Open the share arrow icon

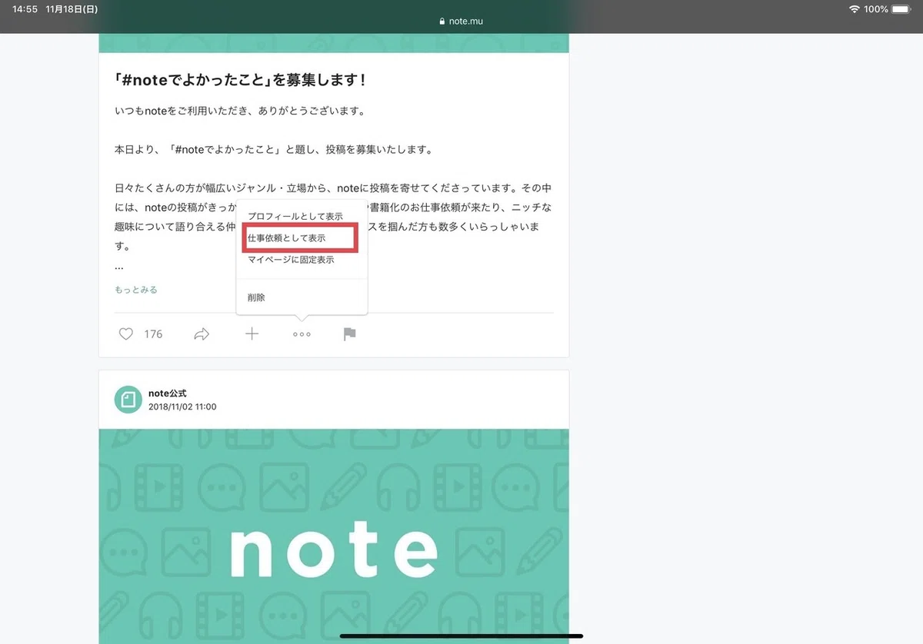click(202, 334)
